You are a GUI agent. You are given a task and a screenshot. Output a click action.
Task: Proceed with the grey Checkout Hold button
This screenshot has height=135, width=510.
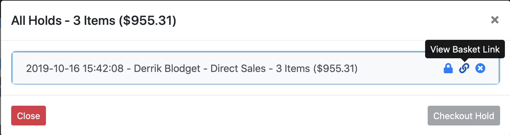pyautogui.click(x=464, y=116)
